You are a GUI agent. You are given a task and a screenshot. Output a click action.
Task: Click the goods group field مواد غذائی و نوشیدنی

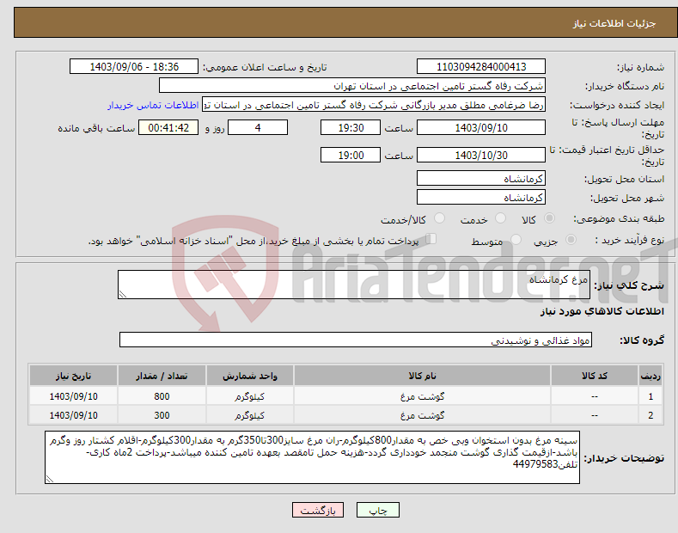click(356, 340)
